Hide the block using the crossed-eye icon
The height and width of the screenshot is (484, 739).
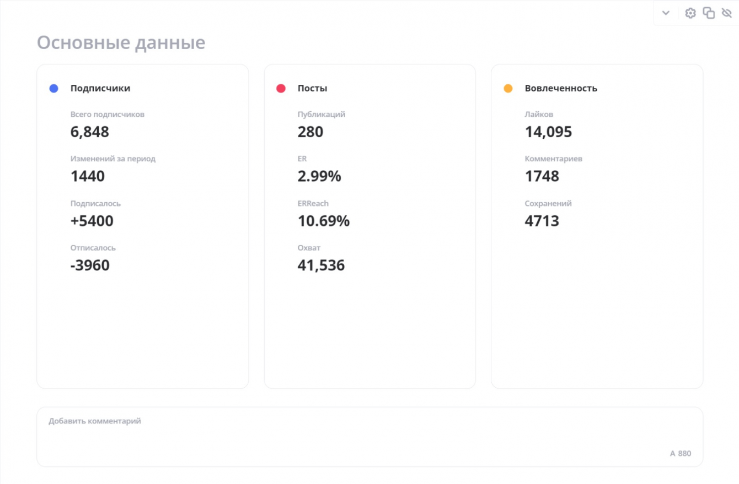726,13
